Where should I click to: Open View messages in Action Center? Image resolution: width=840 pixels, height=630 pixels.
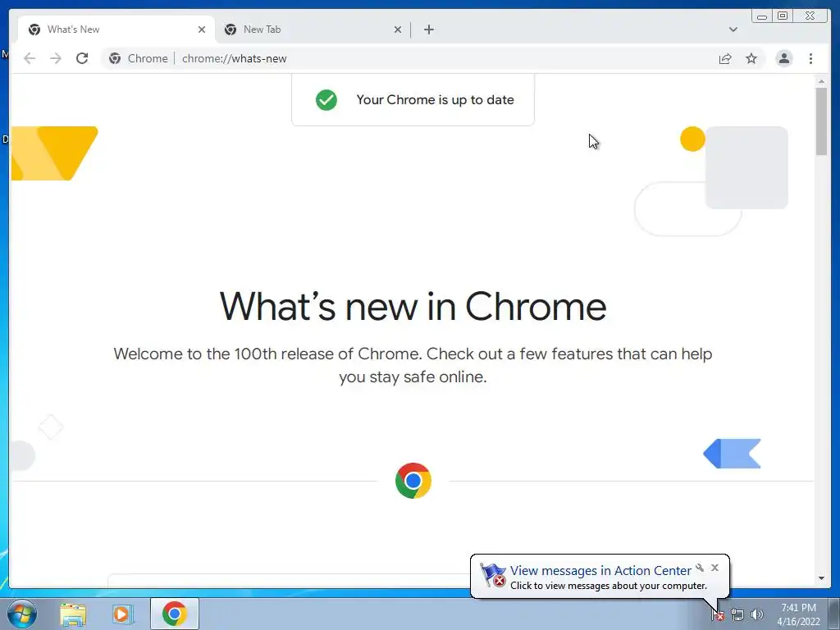click(x=600, y=571)
